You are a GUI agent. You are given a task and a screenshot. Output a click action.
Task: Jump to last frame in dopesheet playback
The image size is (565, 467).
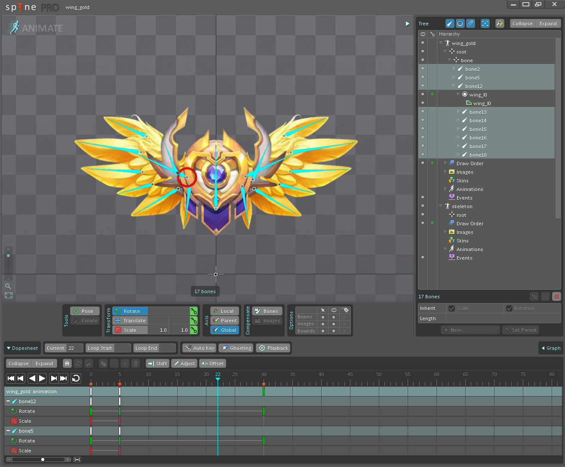click(64, 378)
